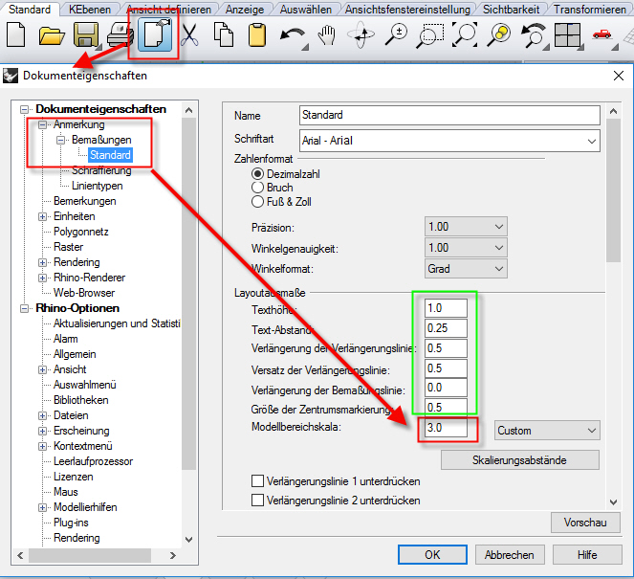Click the Undo arrow icon
Viewport: 634px width, 579px height.
292,36
